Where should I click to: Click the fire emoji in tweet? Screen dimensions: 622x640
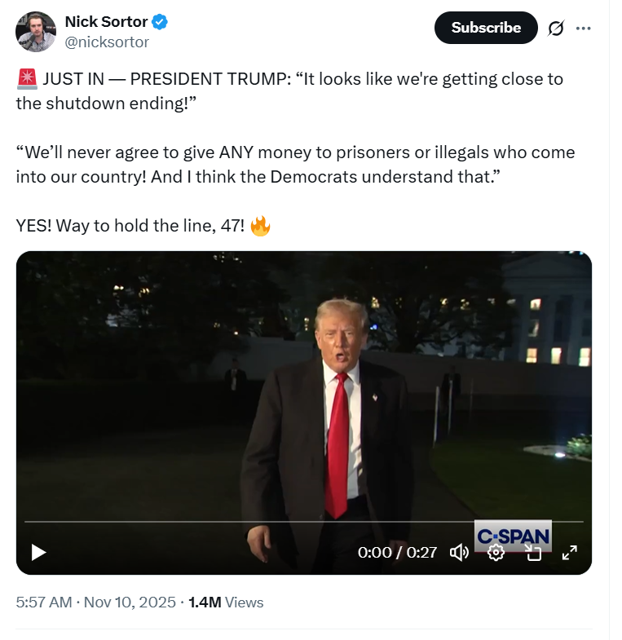pyautogui.click(x=260, y=226)
